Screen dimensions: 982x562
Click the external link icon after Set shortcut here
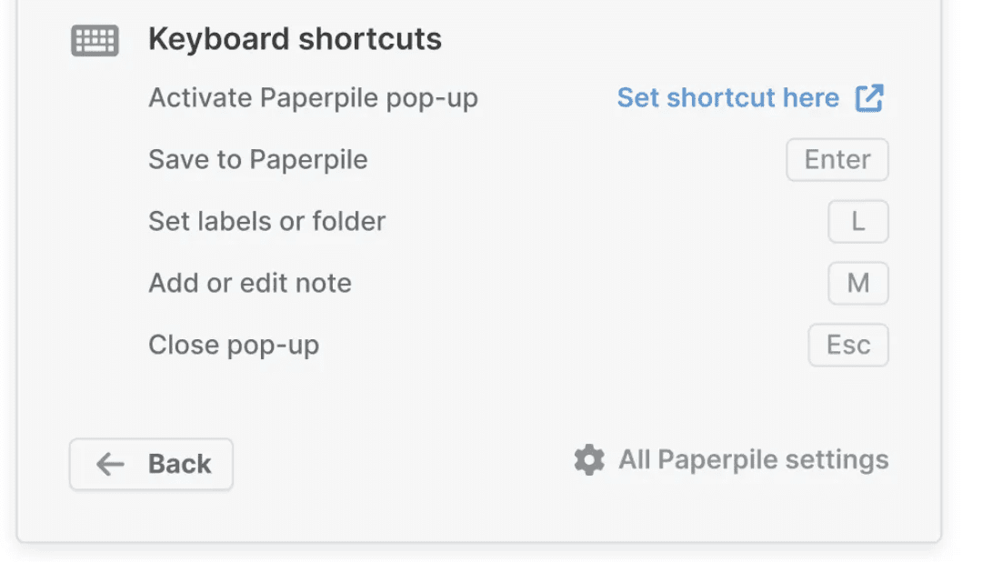(869, 98)
